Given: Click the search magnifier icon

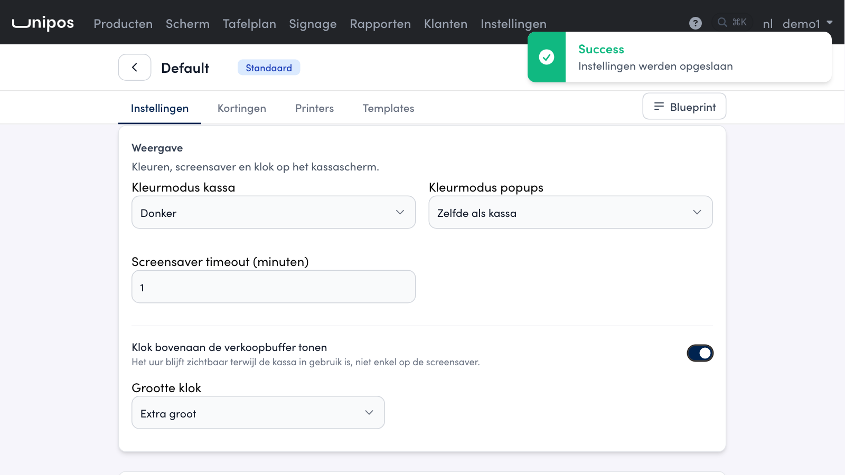Looking at the screenshot, I should 722,22.
